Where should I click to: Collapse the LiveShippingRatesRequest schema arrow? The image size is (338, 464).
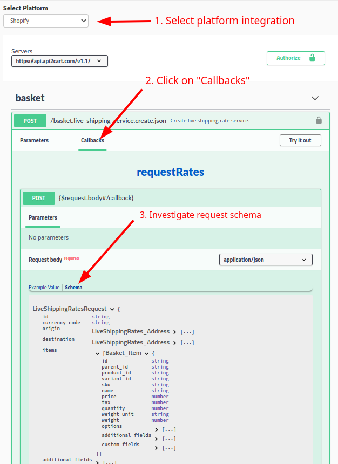[112, 309]
